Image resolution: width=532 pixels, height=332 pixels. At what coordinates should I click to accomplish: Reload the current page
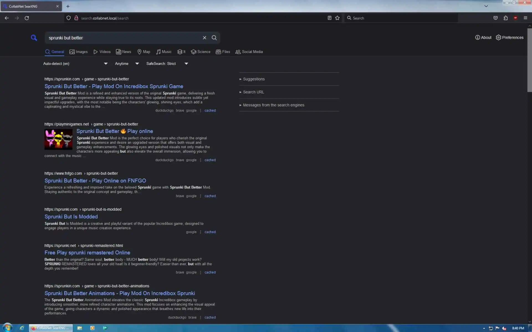(27, 18)
